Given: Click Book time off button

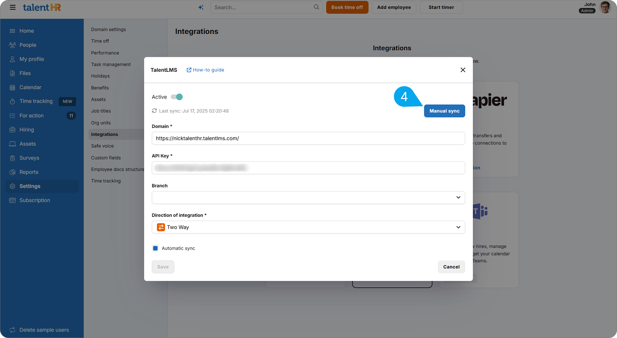Looking at the screenshot, I should [x=347, y=7].
